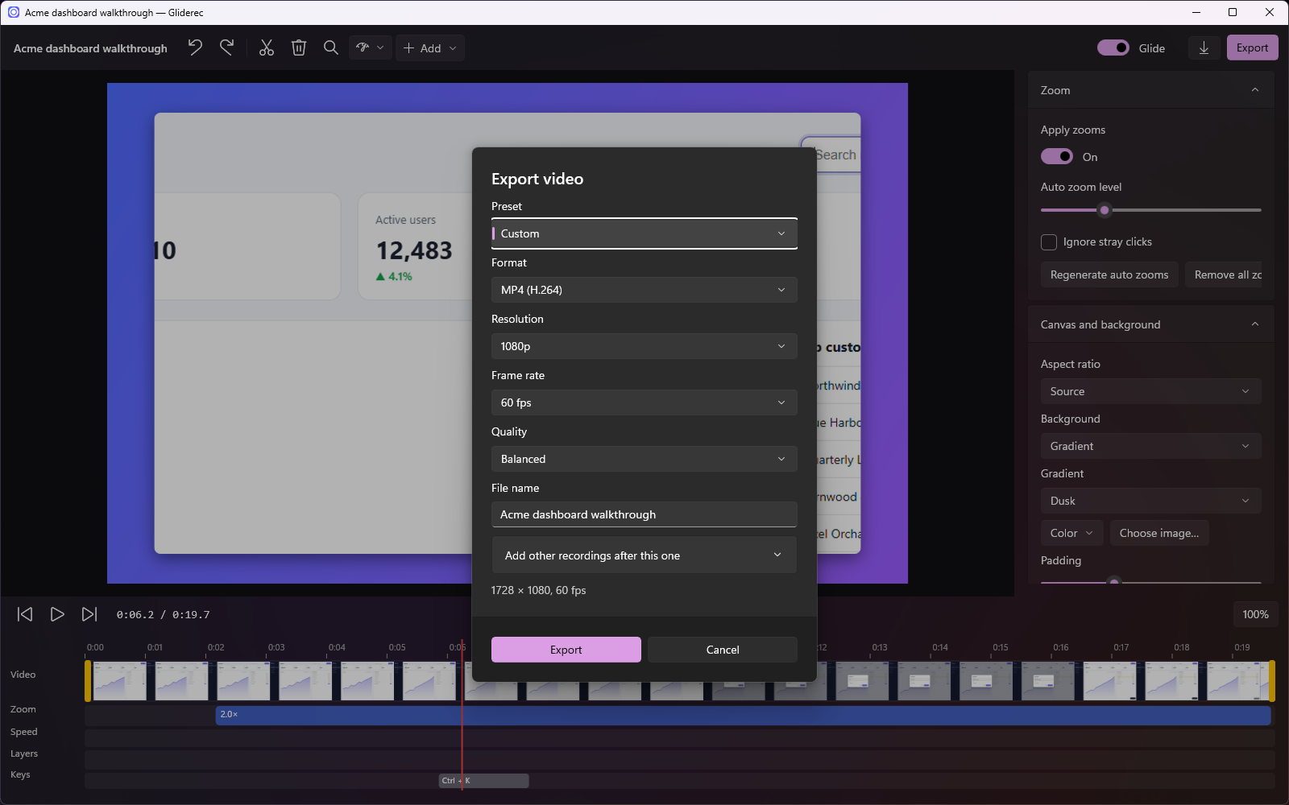The width and height of the screenshot is (1289, 805).
Task: Open the Dusk gradient dropdown
Action: point(1150,501)
